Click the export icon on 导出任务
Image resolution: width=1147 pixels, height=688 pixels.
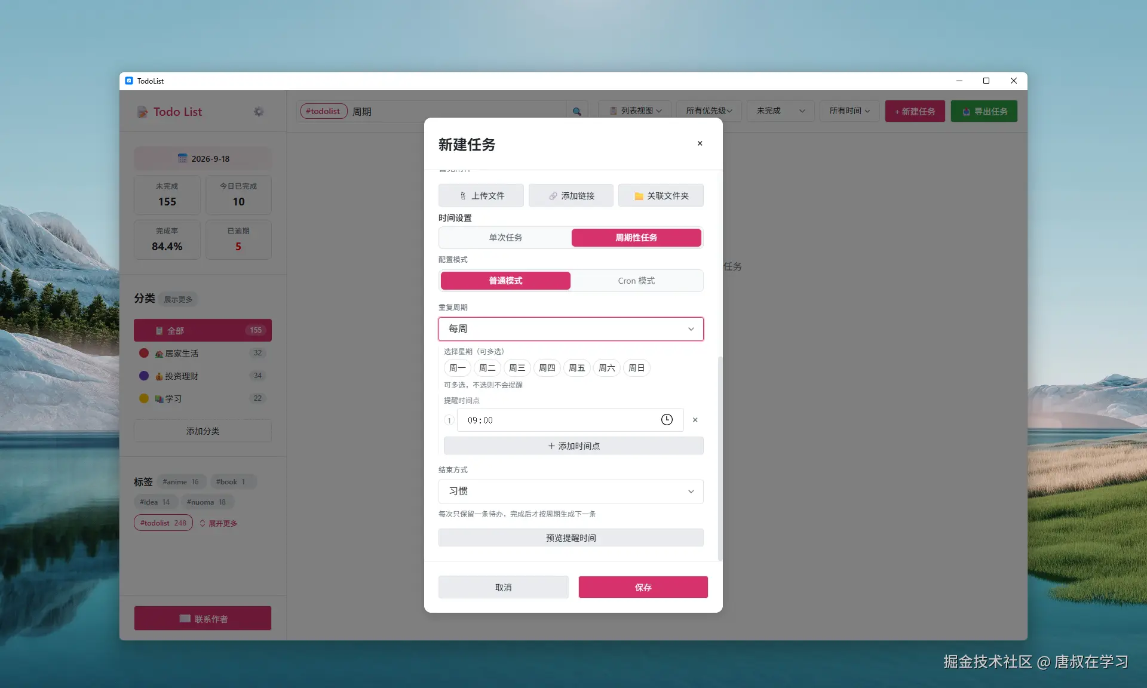coord(966,112)
